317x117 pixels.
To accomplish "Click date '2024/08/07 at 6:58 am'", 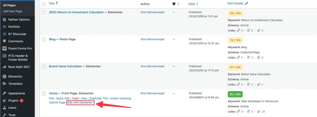I will 204,97.
